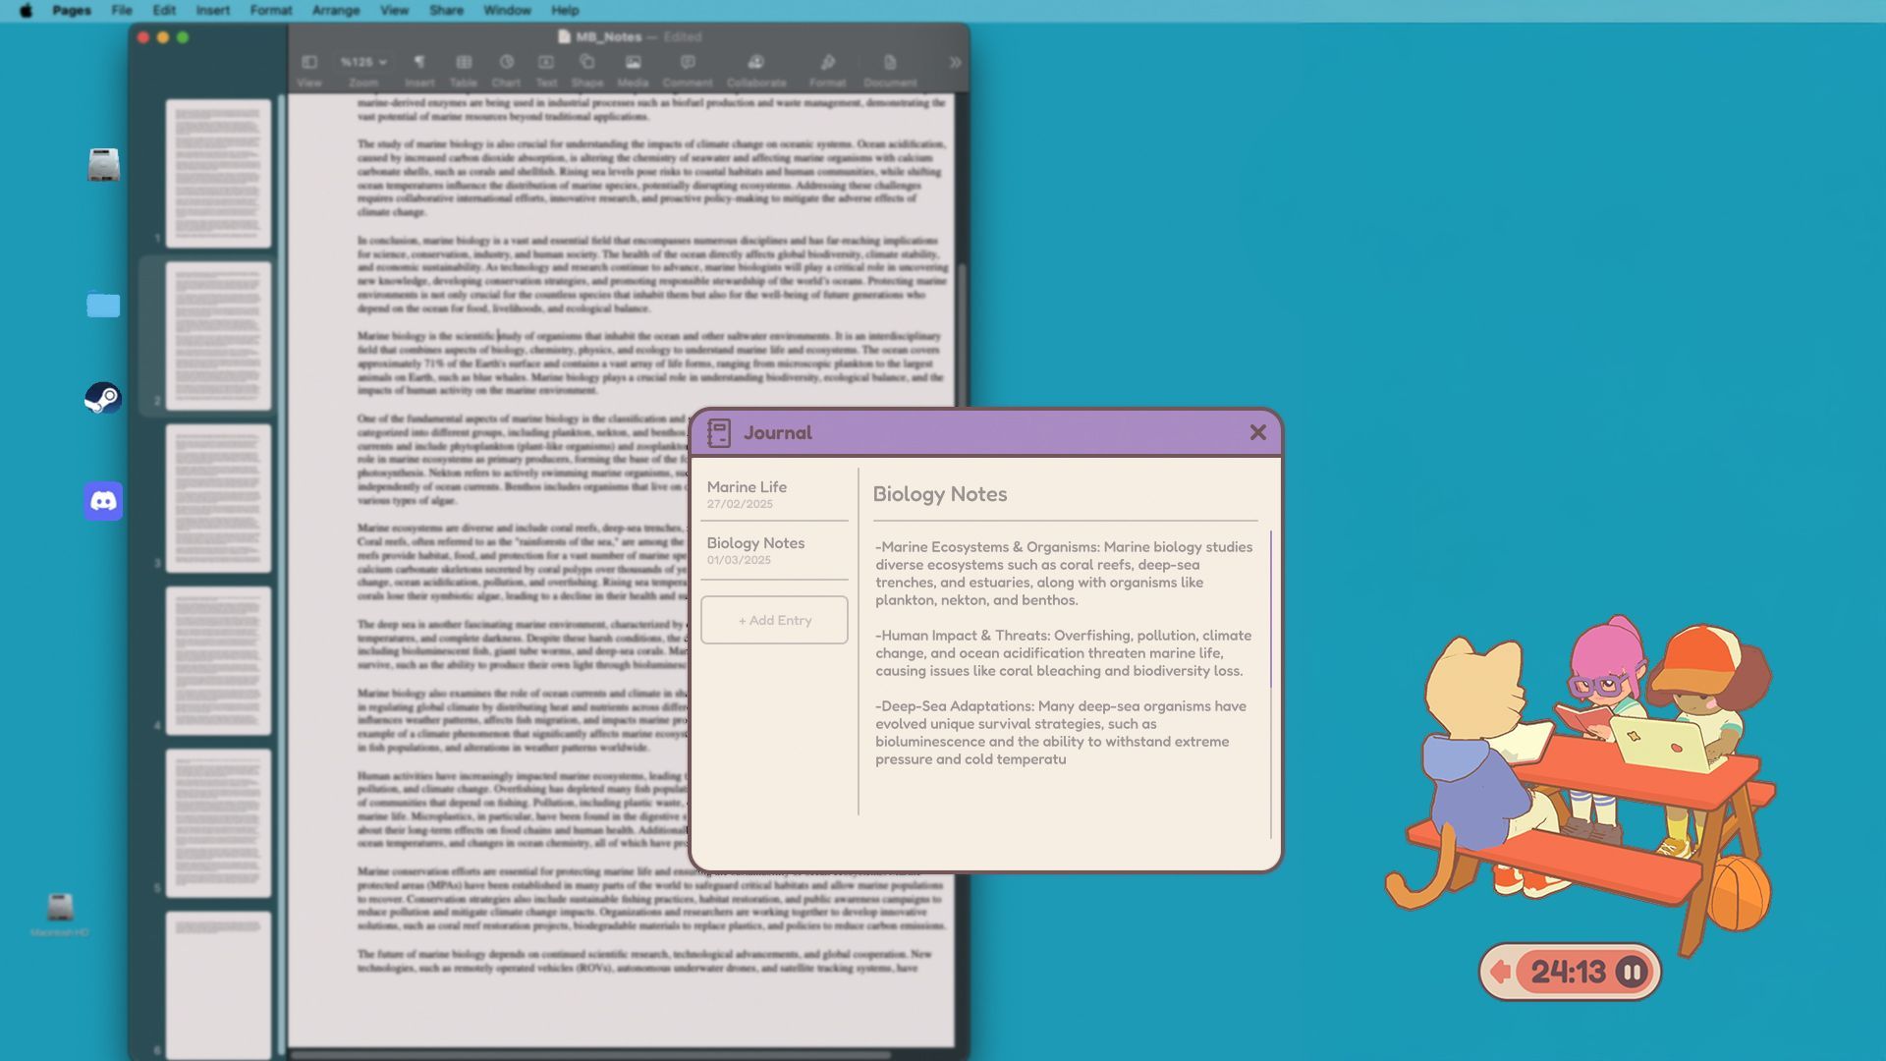The width and height of the screenshot is (1886, 1061).
Task: Click the Journal notes scrollbar
Action: (1270, 609)
